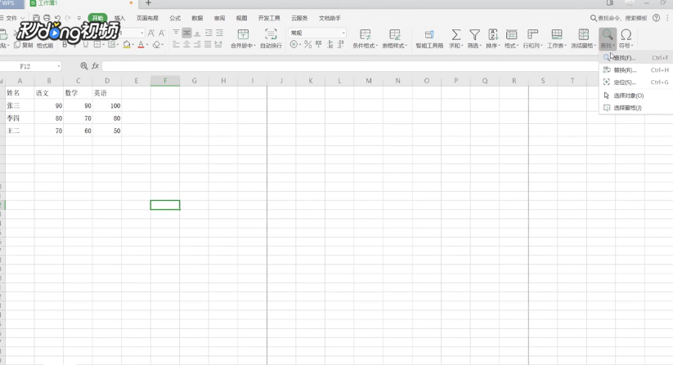Open the 筛选 filter dropdown

tap(474, 38)
